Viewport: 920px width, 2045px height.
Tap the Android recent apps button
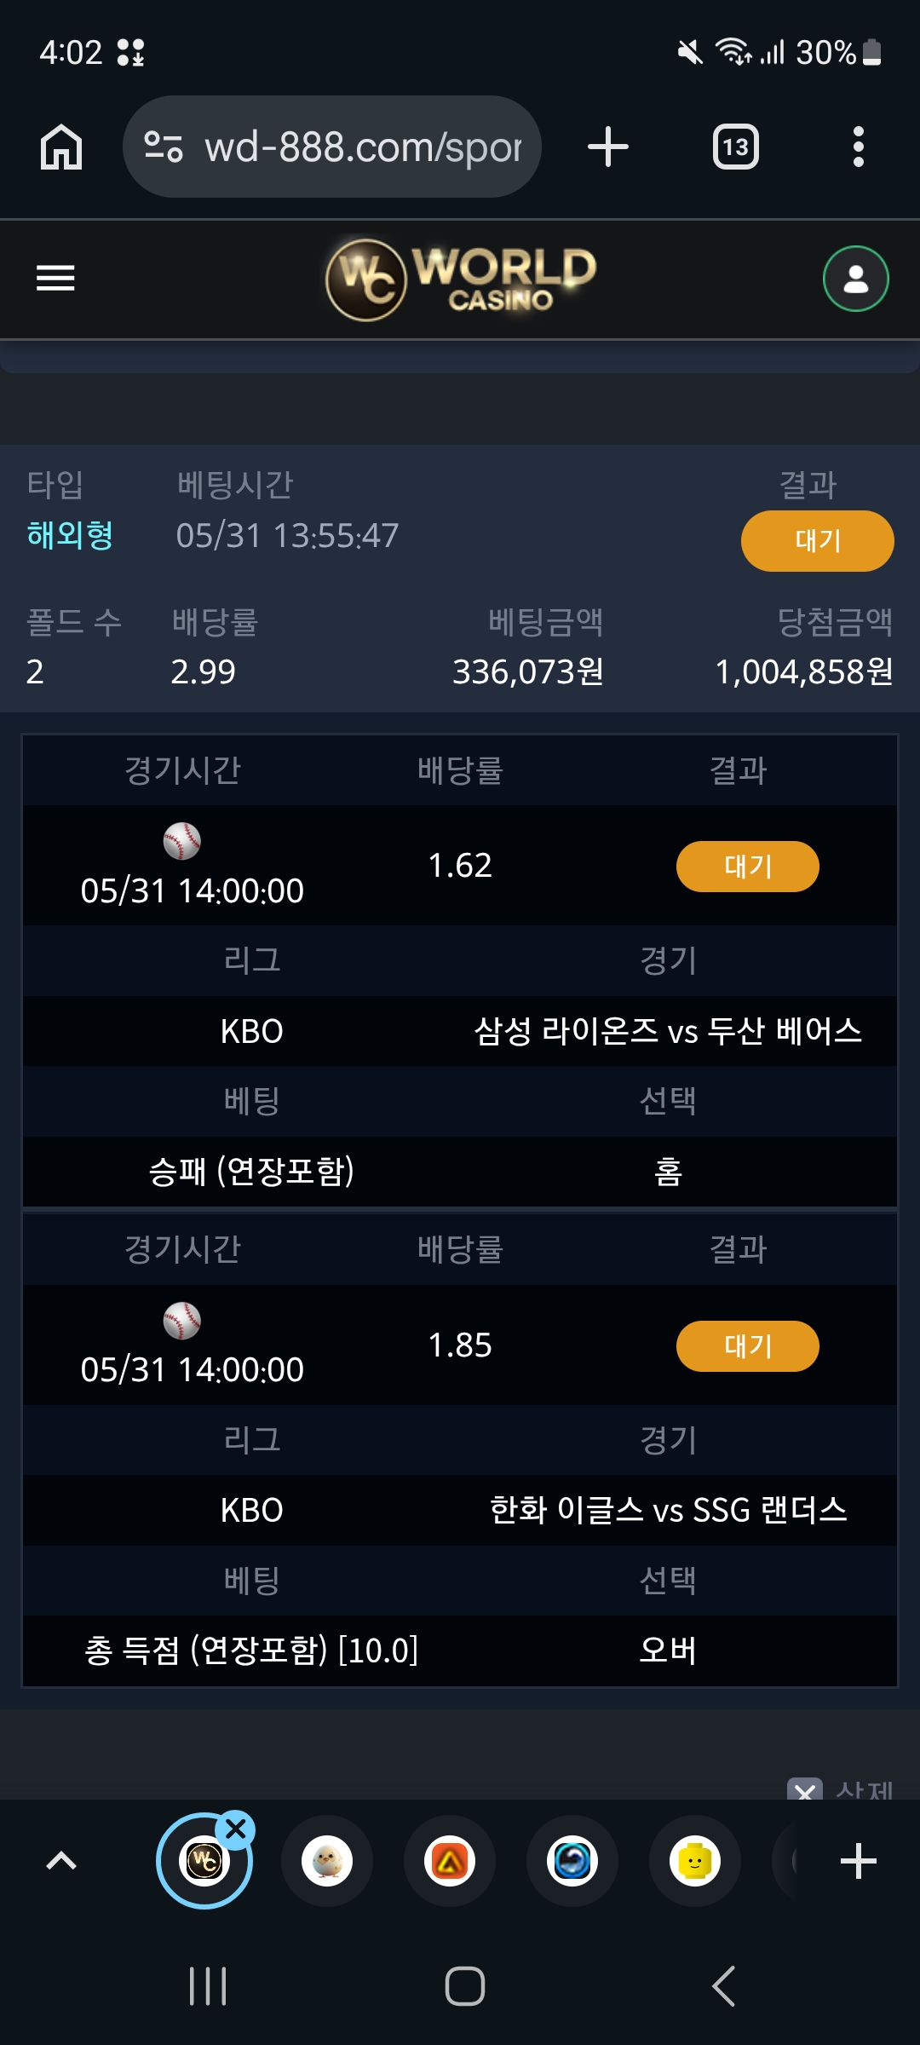click(208, 1986)
